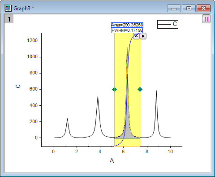
Task: Close the gadget with X button
Action: coord(136,36)
